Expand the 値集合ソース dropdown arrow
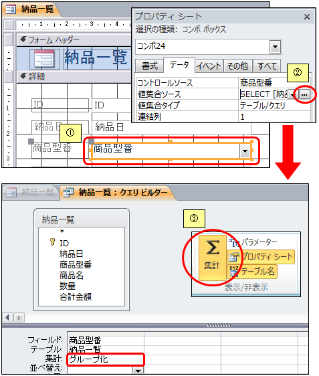Viewport: 319px width, 376px height. pos(292,95)
